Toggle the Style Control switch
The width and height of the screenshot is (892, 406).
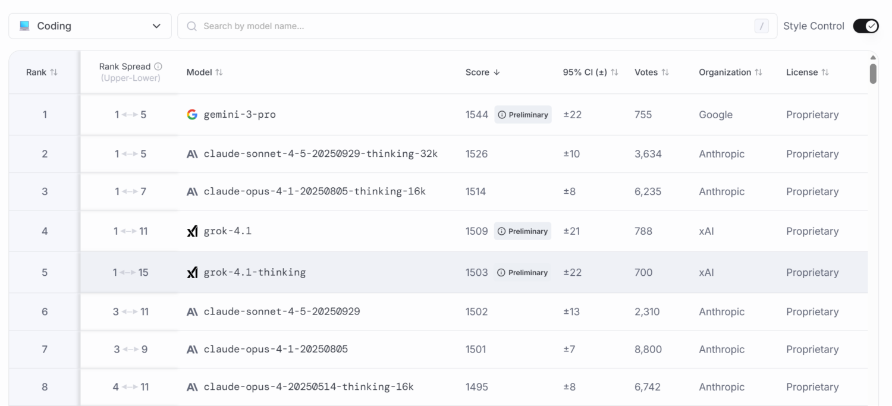coord(865,26)
